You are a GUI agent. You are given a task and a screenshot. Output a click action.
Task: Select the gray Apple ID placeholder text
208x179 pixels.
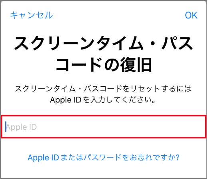tap(22, 127)
